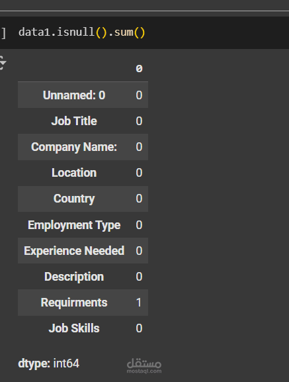Select the 'Job Skills' row label
The width and height of the screenshot is (289, 382).
(74, 328)
